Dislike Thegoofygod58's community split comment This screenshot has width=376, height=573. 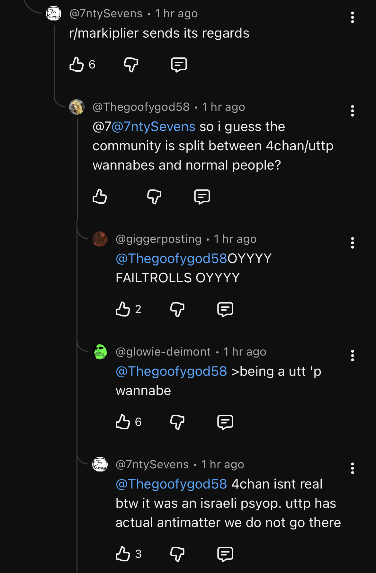[x=154, y=197]
